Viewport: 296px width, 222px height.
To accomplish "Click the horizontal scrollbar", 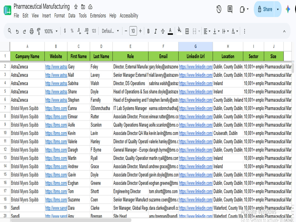I will pos(71,220).
